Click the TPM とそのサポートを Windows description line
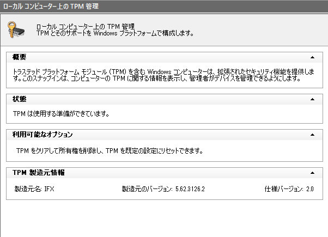Image resolution: width=328 pixels, height=237 pixels. [115, 33]
